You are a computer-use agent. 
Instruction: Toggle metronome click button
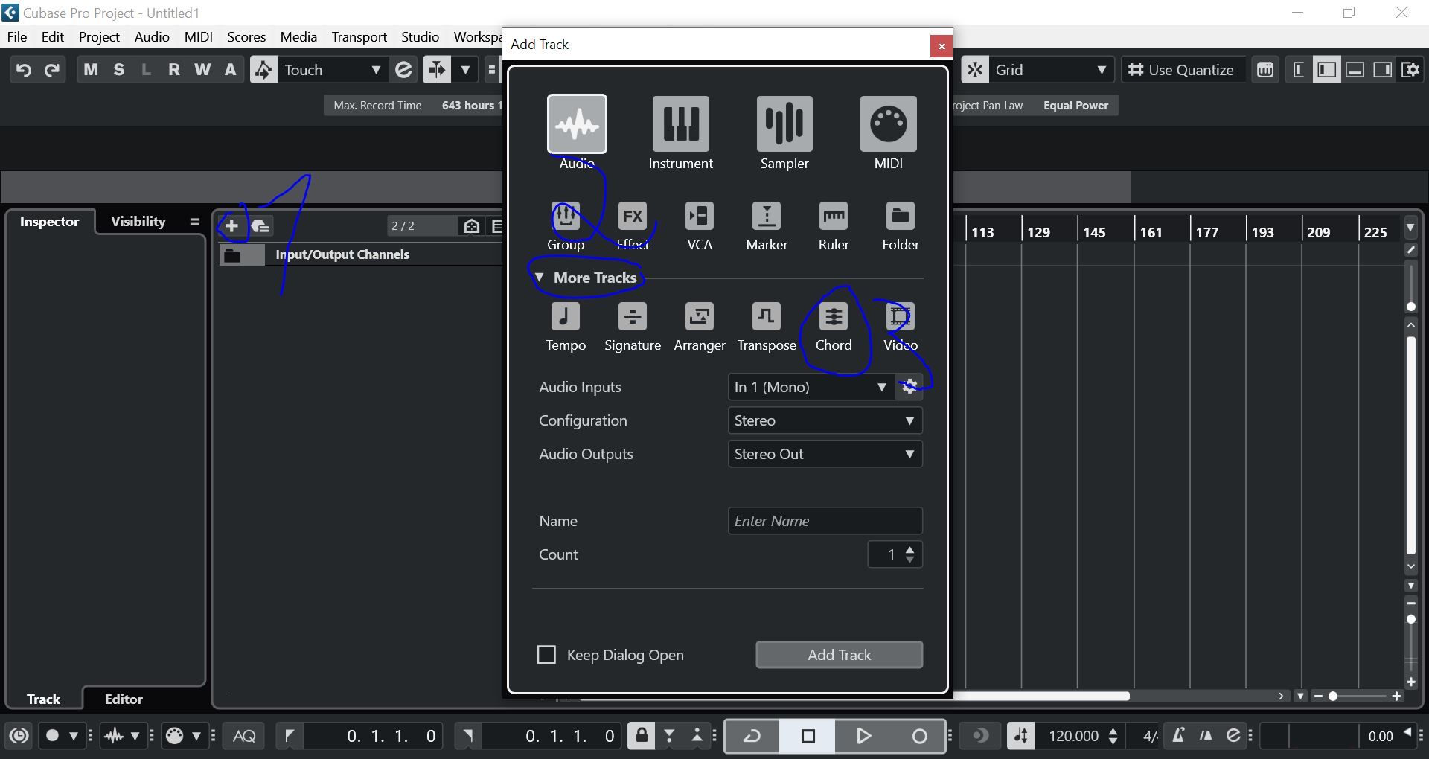[1178, 736]
